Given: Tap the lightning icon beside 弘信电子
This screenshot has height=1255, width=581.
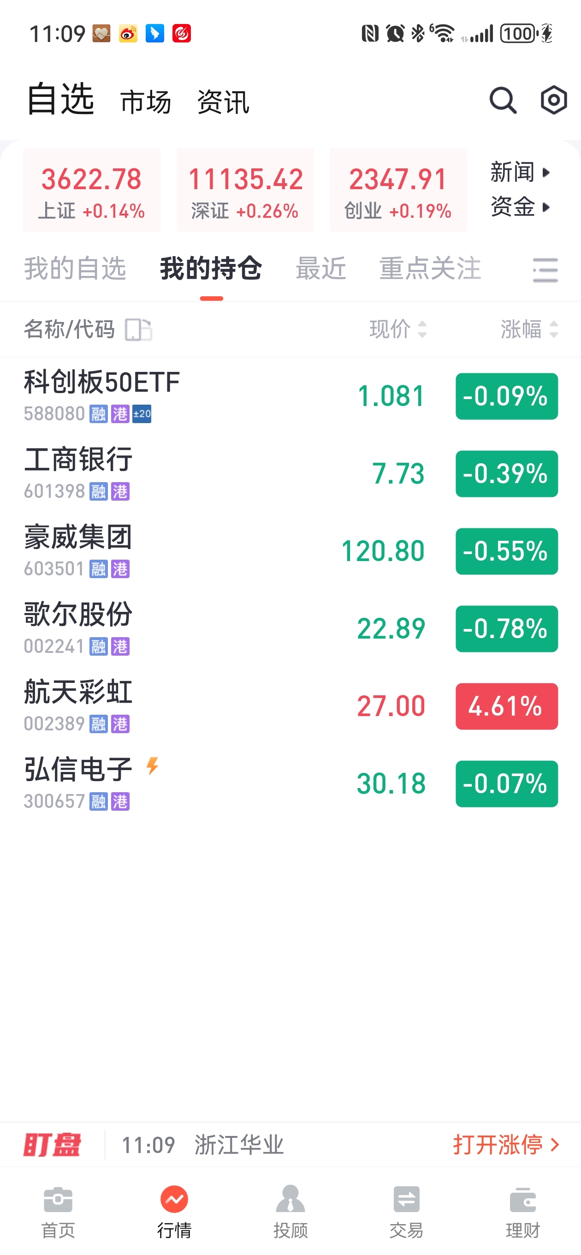Looking at the screenshot, I should pyautogui.click(x=153, y=766).
